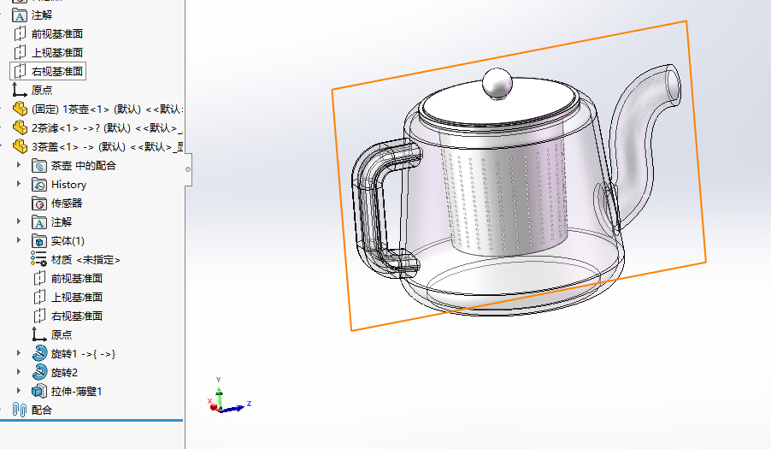Screen dimensions: 771x449
Task: Expand the 实体(1) node
Action: 19,240
